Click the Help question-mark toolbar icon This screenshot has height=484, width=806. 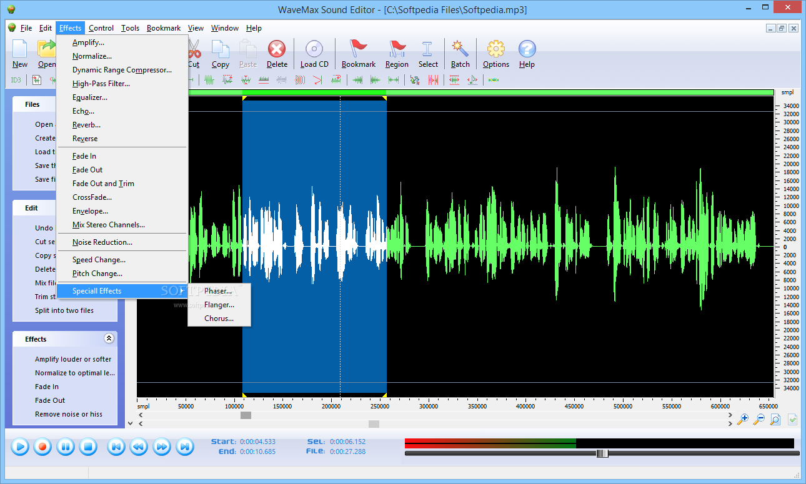[x=527, y=54]
